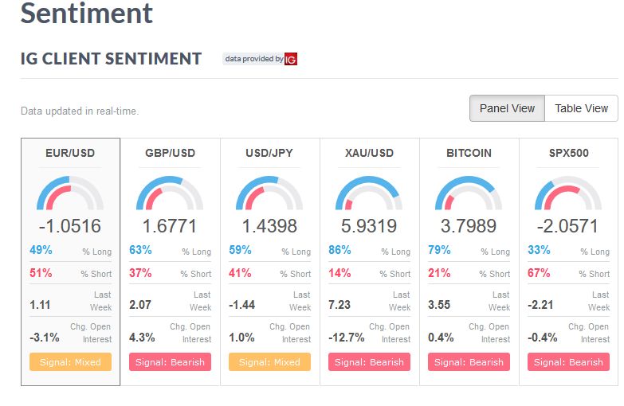624x406 pixels.
Task: Select the EUR/USD panel heading
Action: (70, 153)
